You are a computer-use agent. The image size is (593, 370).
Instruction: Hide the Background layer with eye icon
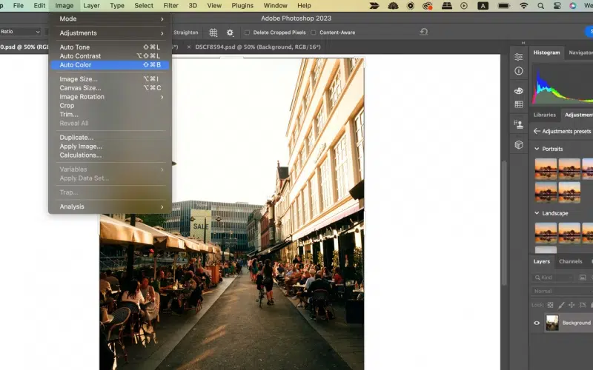coord(537,323)
